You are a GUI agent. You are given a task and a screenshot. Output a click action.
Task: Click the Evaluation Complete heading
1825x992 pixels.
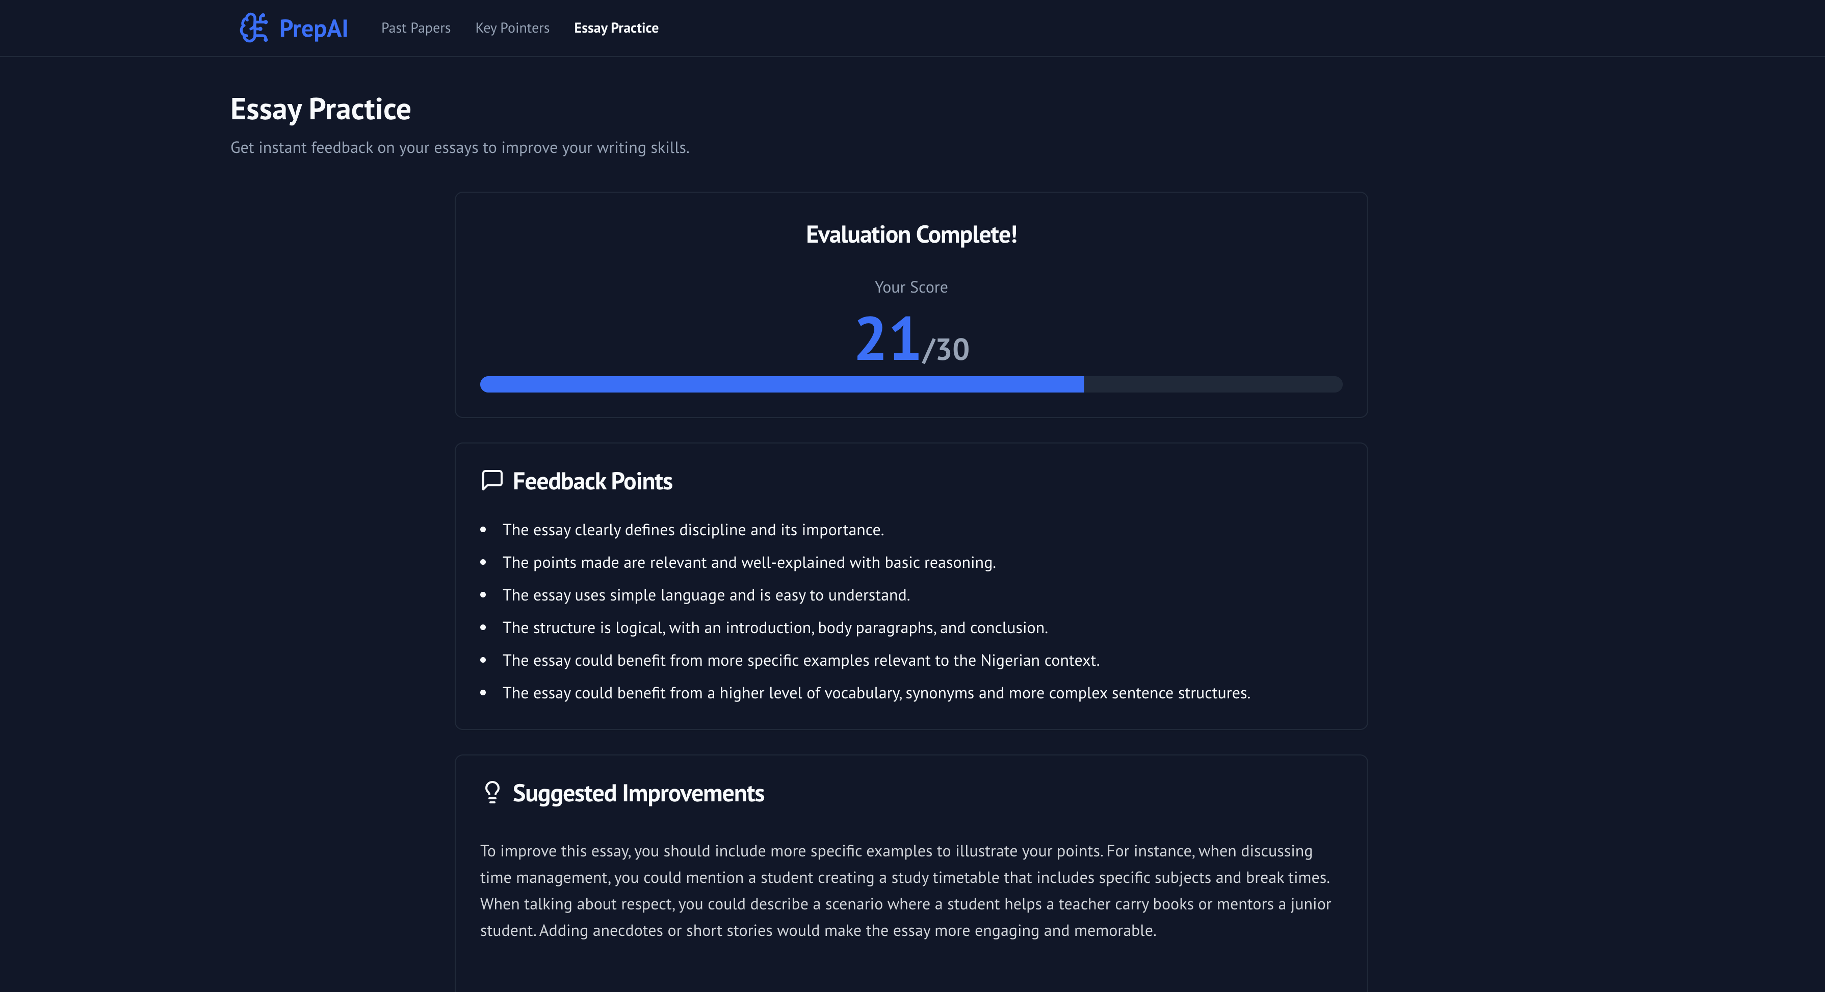[x=911, y=234]
